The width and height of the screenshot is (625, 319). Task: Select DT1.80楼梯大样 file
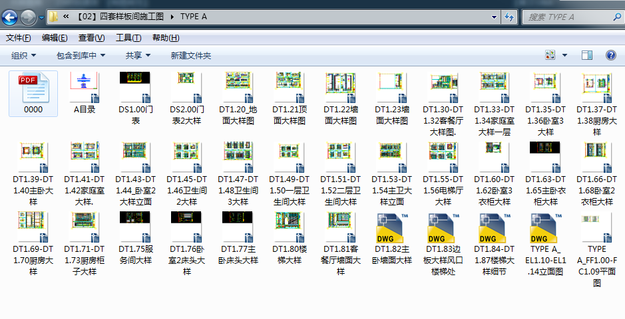coord(290,239)
